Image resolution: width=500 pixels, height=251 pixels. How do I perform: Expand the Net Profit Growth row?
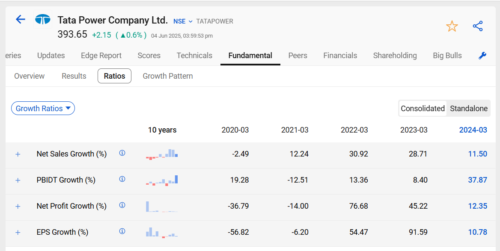(x=18, y=207)
